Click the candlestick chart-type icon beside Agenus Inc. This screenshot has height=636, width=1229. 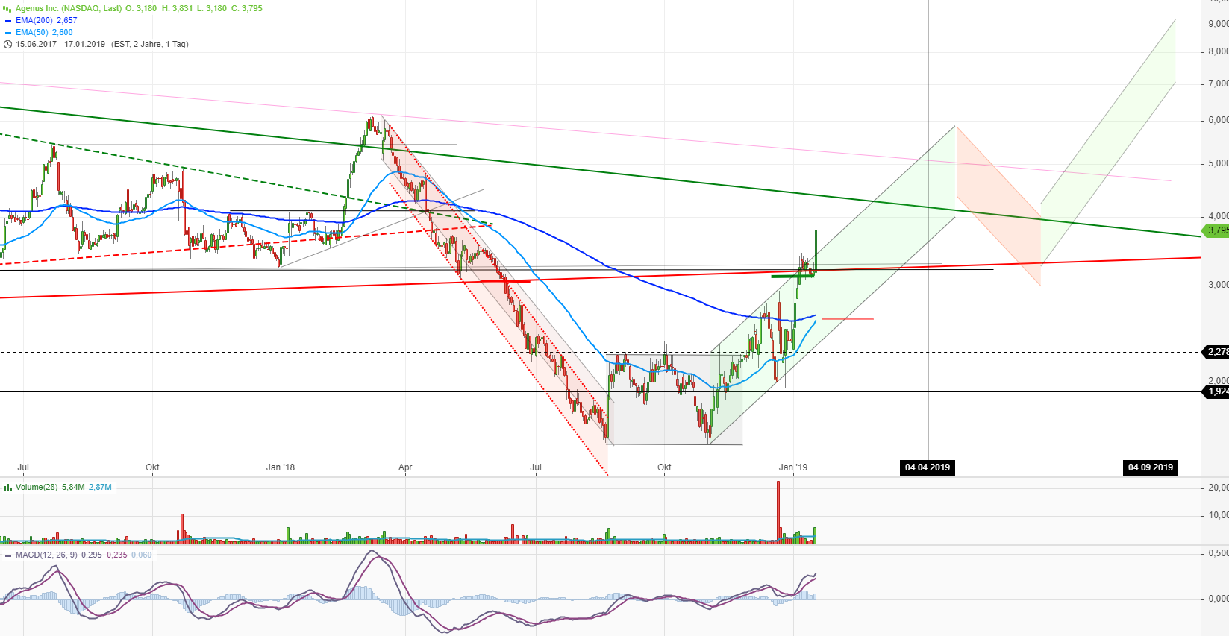(7, 9)
